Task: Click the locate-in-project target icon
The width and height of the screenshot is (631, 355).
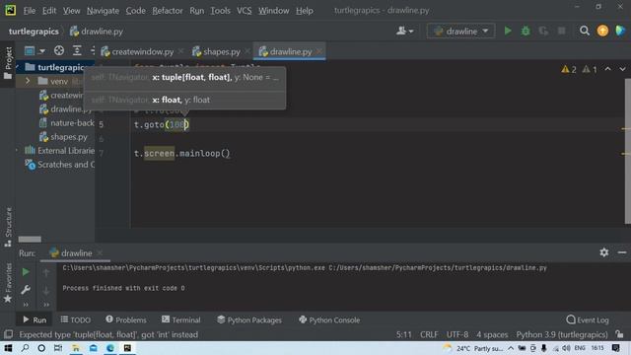Action: click(59, 50)
